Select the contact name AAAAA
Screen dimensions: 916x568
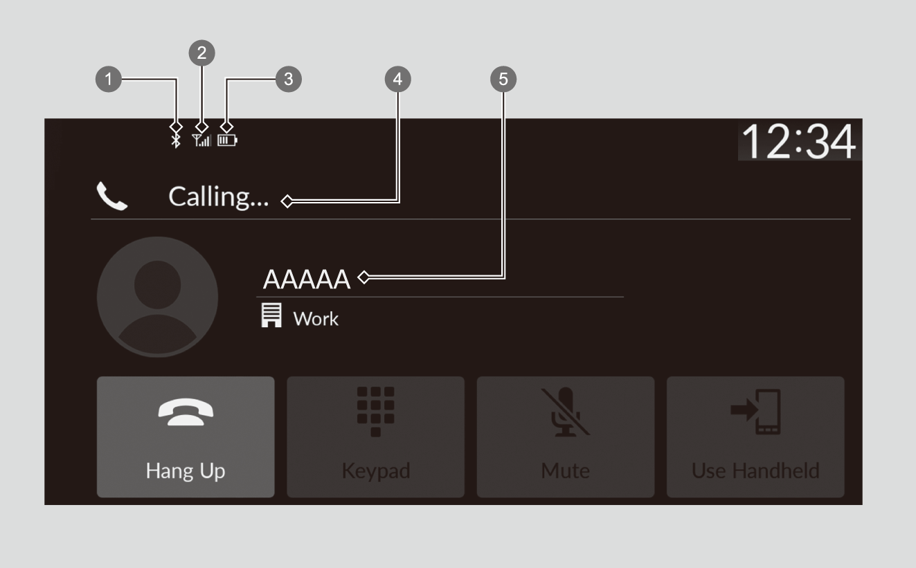click(x=307, y=279)
